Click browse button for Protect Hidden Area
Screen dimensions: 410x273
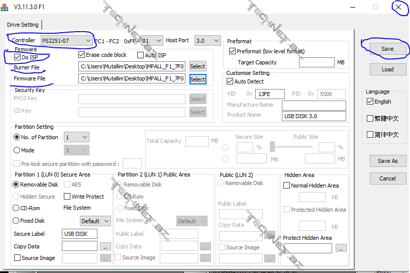341,248
